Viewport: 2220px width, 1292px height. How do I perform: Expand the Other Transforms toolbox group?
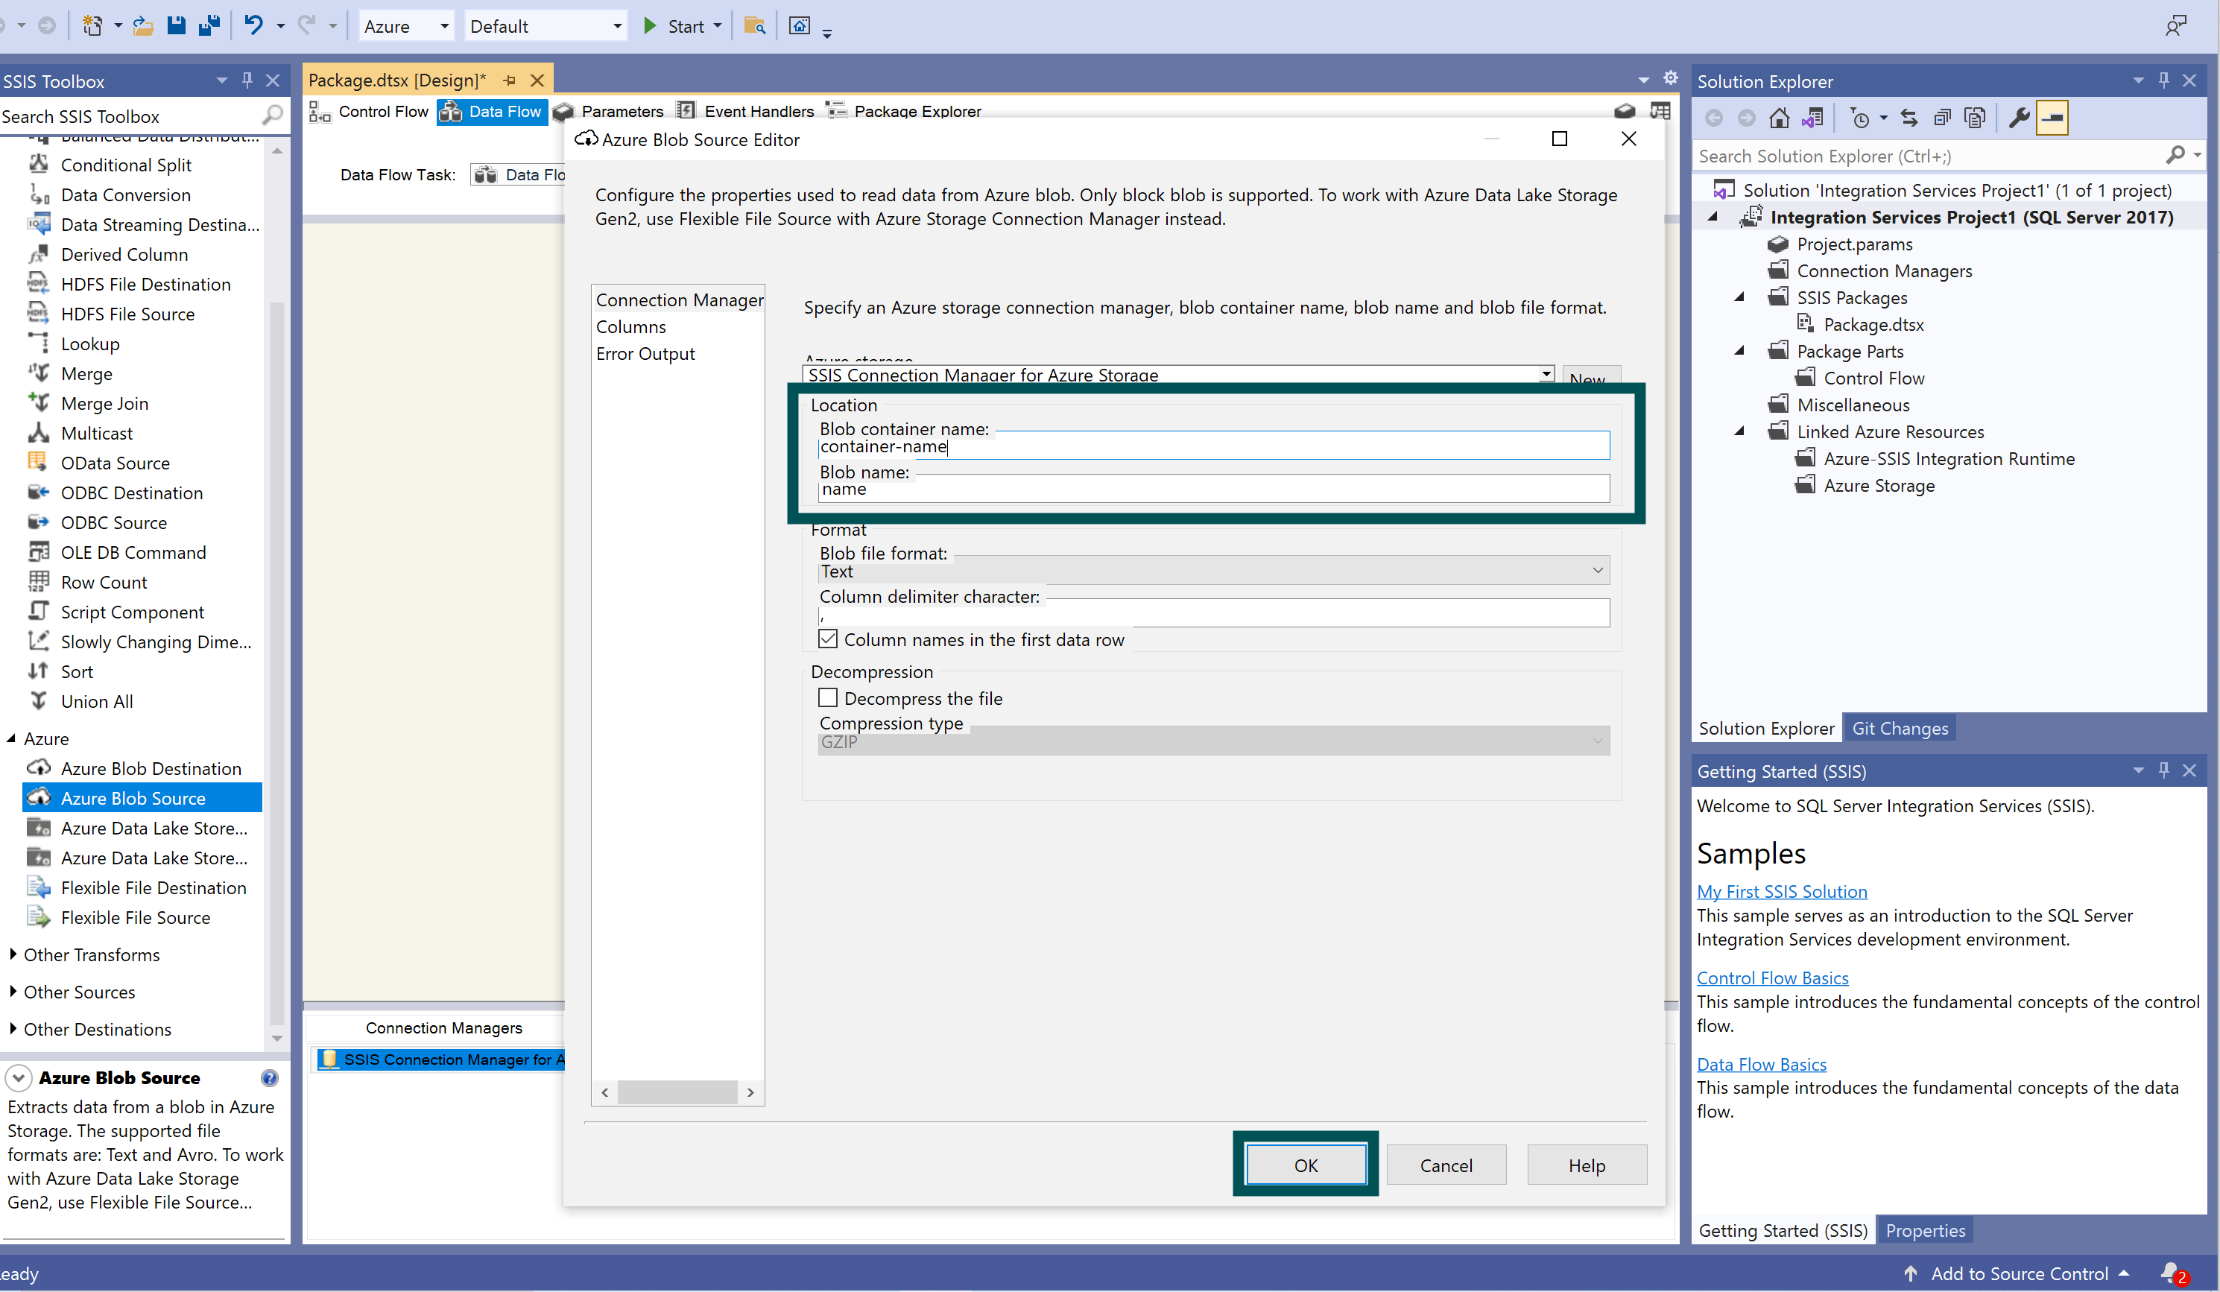click(x=13, y=954)
